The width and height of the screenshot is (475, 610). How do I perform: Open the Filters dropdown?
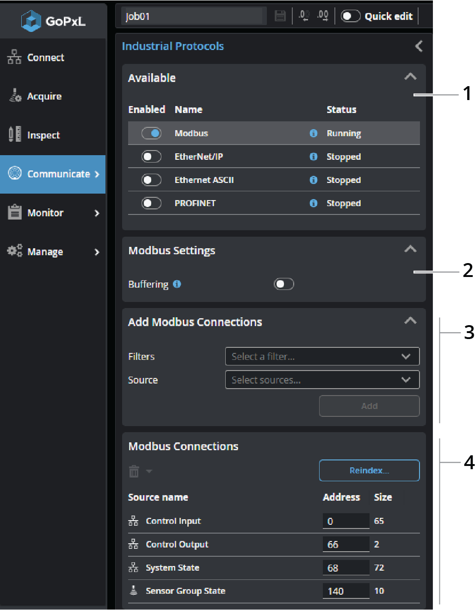coord(322,357)
